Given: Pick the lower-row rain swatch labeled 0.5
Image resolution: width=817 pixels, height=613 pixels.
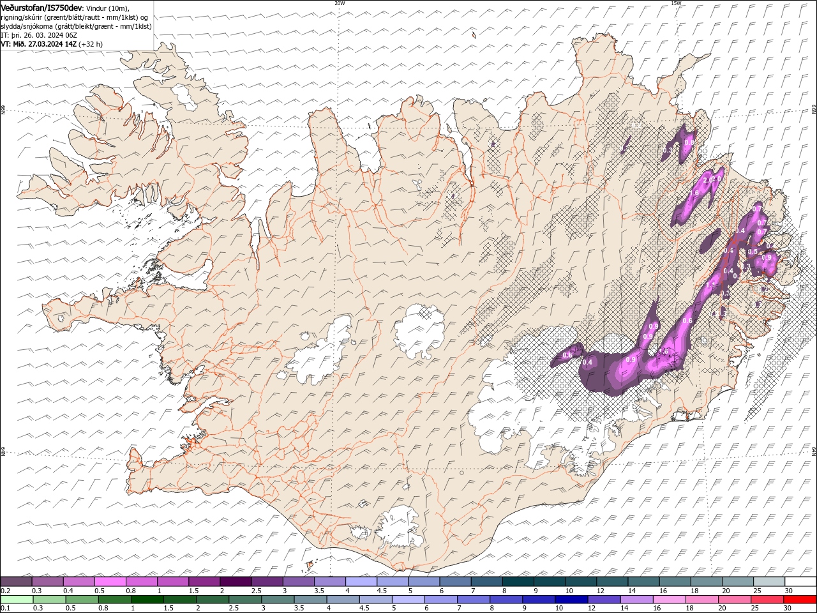Looking at the screenshot, I should coord(82,600).
